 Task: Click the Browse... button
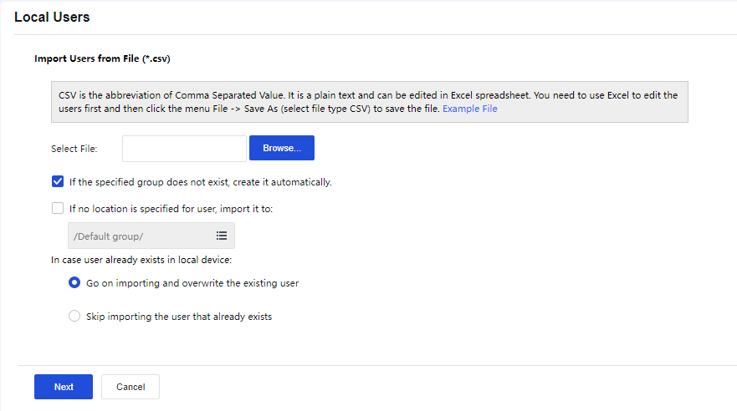coord(281,148)
